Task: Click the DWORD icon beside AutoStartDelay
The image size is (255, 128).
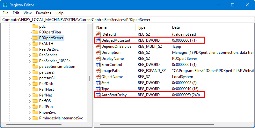Action: pyautogui.click(x=98, y=95)
